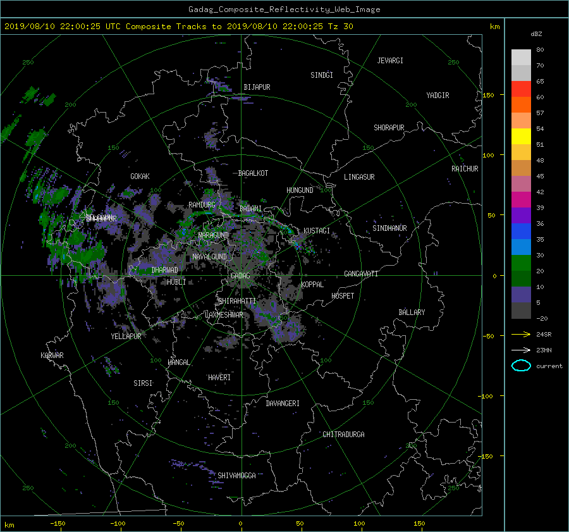This screenshot has height=532, width=569.
Task: Click the GADAG radar center label
Action: click(240, 276)
